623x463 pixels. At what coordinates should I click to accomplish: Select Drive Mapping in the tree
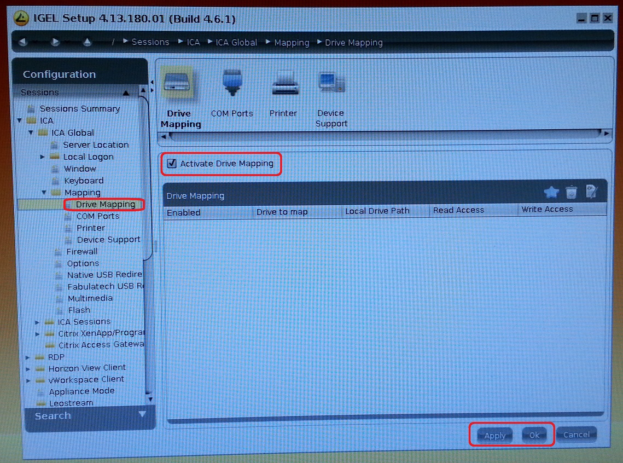(x=105, y=204)
